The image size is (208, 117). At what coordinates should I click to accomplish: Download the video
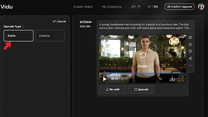tap(172, 79)
